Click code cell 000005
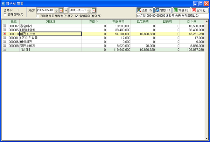Screen dimensions: 210x142 14,30
